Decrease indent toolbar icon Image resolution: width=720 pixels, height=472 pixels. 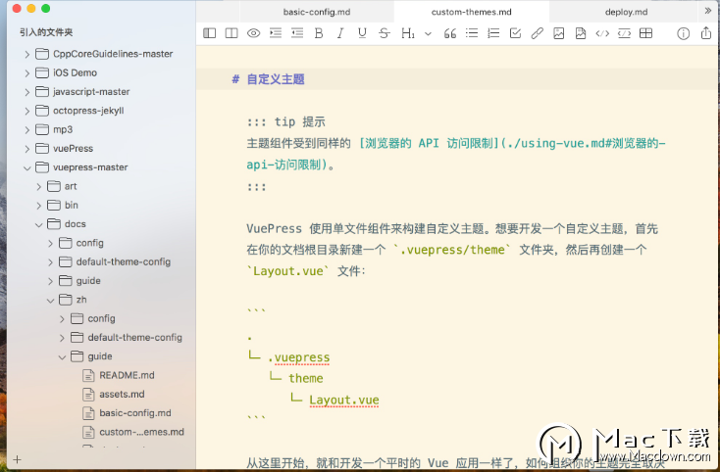click(297, 33)
